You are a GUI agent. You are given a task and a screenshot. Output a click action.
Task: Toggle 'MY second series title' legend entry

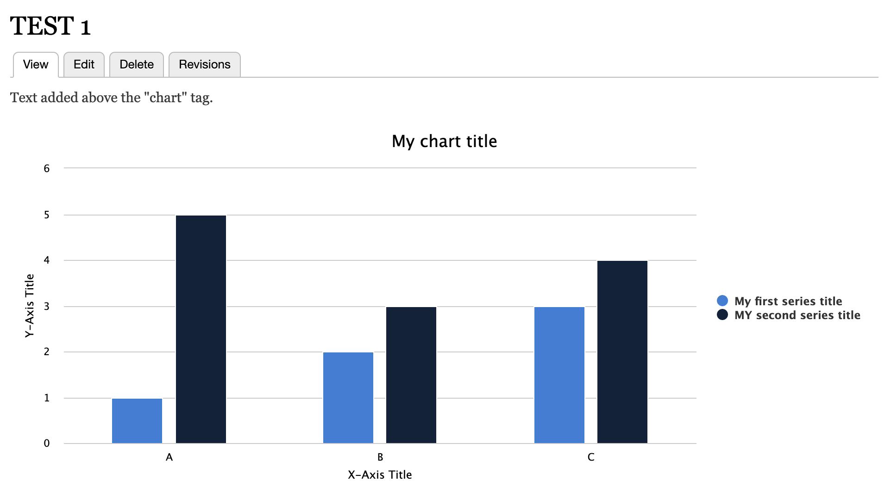coord(797,315)
